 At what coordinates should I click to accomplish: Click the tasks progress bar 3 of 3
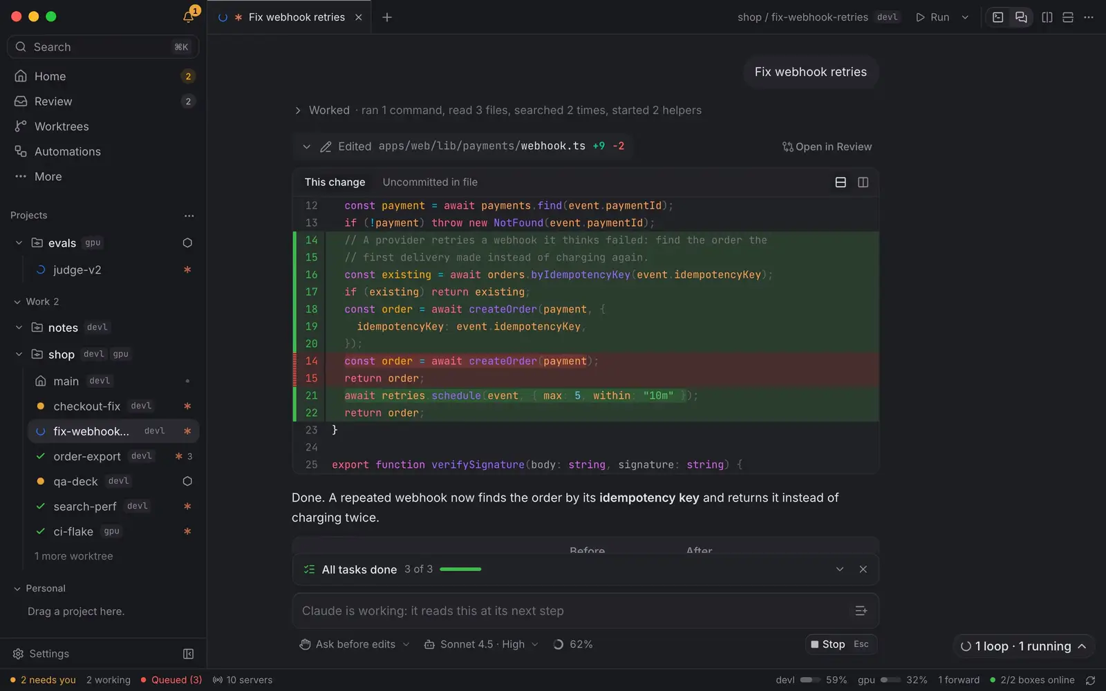pyautogui.click(x=460, y=569)
